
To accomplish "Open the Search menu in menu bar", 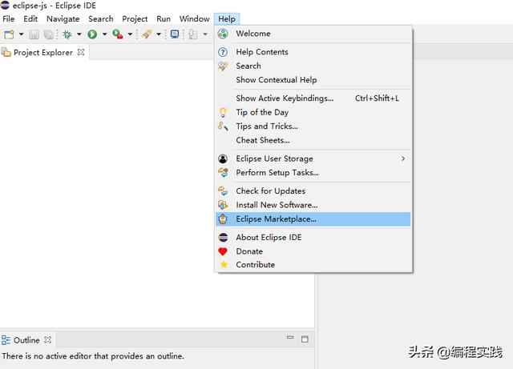I will [101, 19].
